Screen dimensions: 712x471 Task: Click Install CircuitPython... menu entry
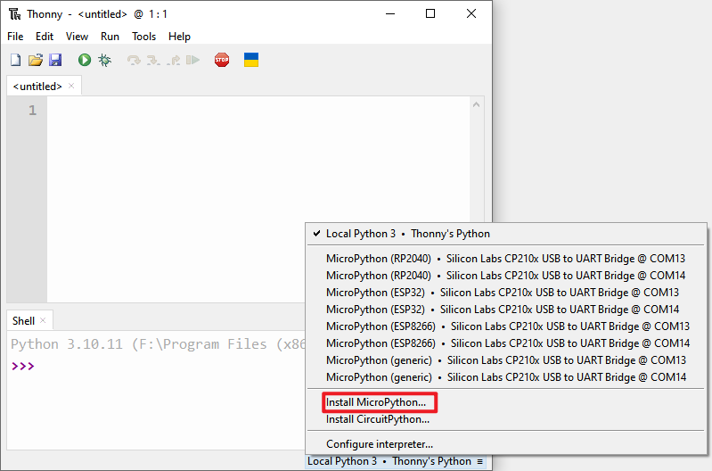coord(506,419)
